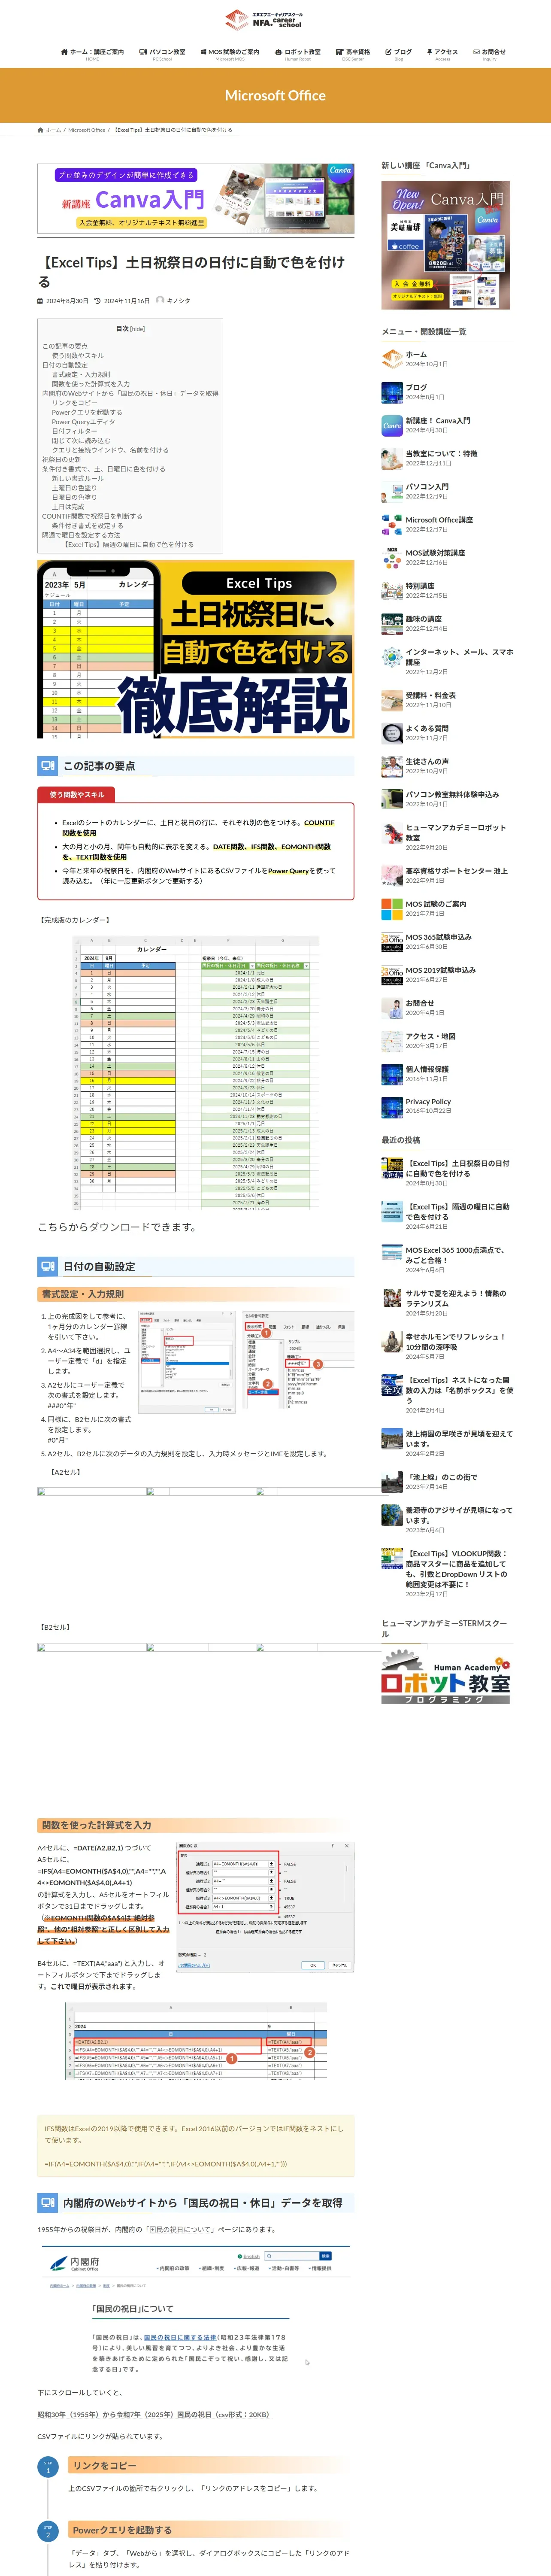Image resolution: width=551 pixels, height=2576 pixels.
Task: Click the こちらからダウンロードできます download text
Action: click(x=117, y=1227)
